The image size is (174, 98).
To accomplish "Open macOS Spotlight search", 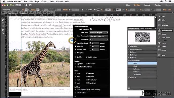I will pos(165,1).
